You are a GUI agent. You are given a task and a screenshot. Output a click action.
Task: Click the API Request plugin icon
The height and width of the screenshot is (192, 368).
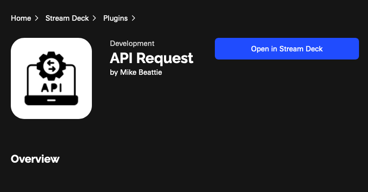(x=51, y=78)
